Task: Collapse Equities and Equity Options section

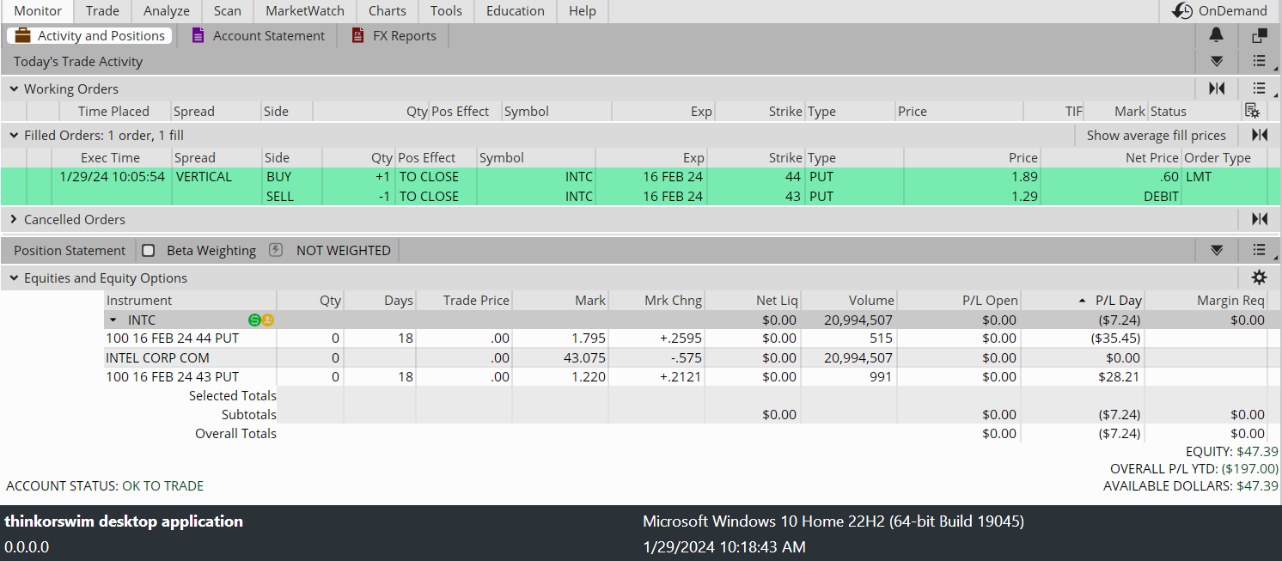Action: pyautogui.click(x=14, y=277)
